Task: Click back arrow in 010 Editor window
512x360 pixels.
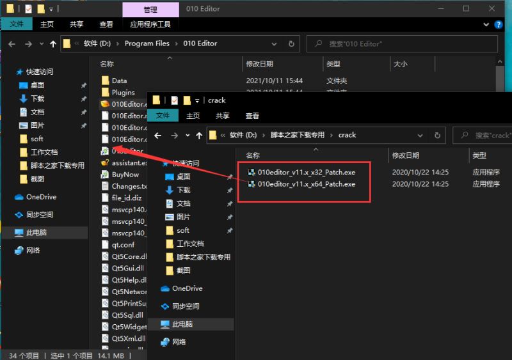Action: pos(12,43)
